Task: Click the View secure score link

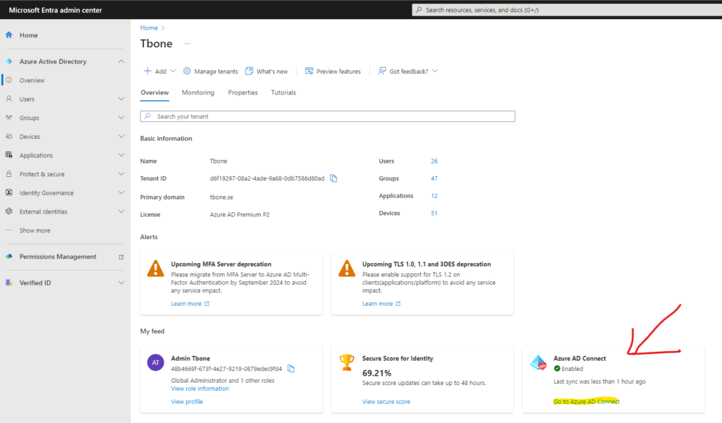Action: click(386, 401)
